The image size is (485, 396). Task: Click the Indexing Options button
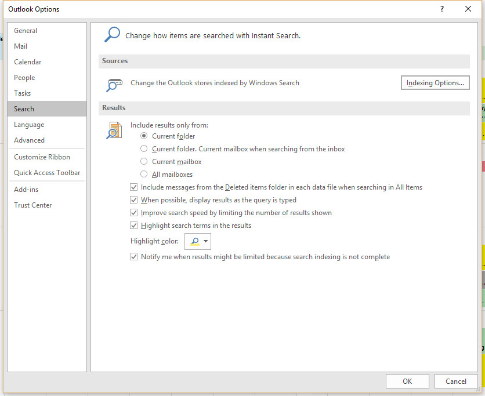435,83
